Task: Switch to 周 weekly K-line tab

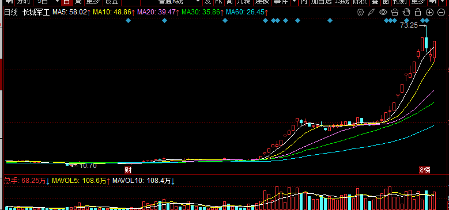Action: [x=78, y=2]
